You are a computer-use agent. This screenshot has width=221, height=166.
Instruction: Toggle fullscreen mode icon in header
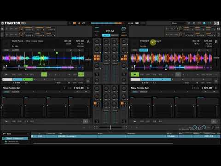coord(209,23)
